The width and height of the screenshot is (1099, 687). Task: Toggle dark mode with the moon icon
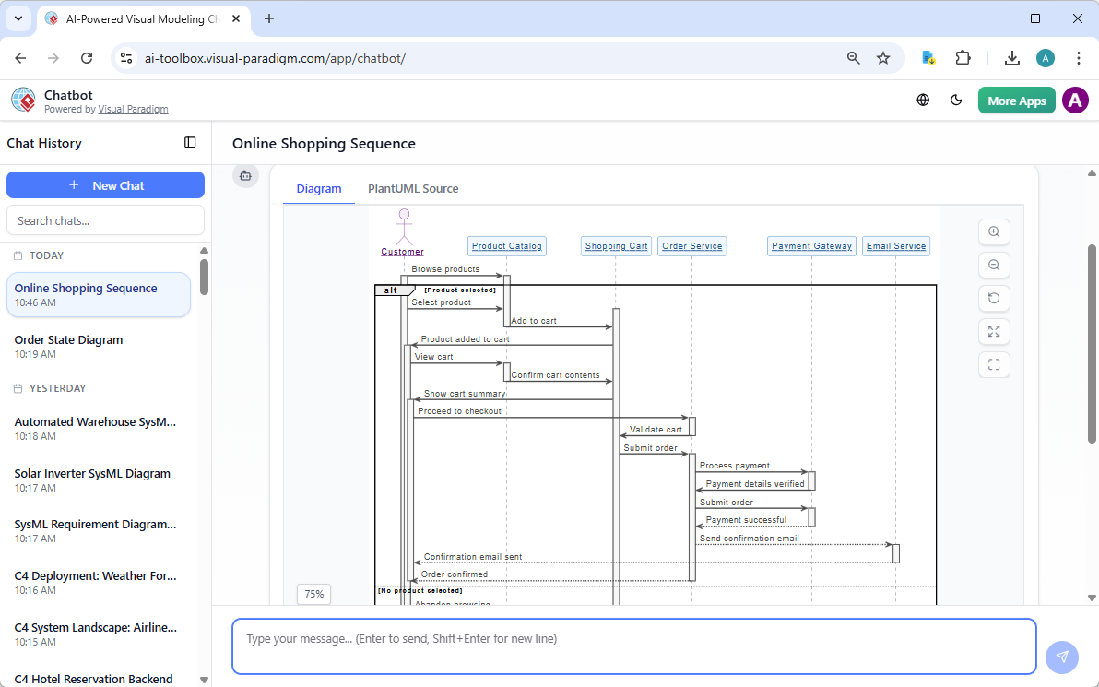point(956,100)
